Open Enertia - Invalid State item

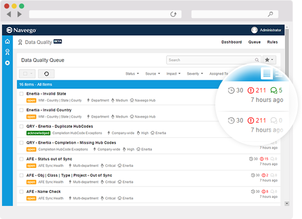pyautogui.click(x=46, y=94)
